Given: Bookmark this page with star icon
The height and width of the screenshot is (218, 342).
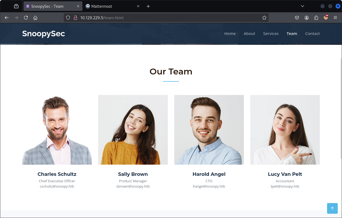Looking at the screenshot, I should (x=264, y=18).
